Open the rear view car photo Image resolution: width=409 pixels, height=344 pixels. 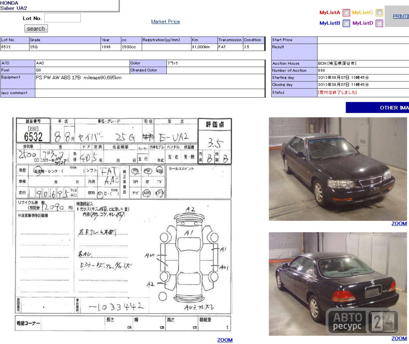pyautogui.click(x=338, y=284)
